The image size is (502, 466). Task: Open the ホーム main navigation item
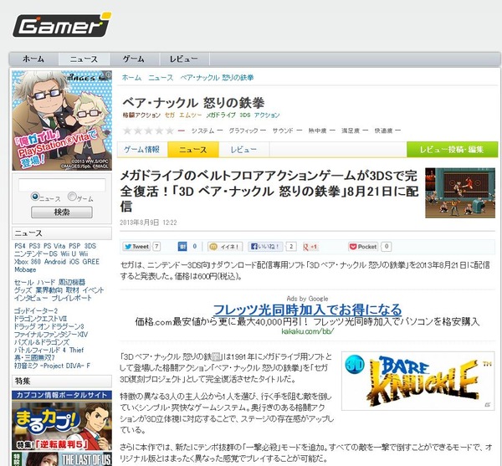pyautogui.click(x=33, y=59)
